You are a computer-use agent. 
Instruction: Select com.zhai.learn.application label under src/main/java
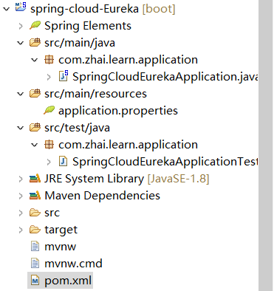128,60
